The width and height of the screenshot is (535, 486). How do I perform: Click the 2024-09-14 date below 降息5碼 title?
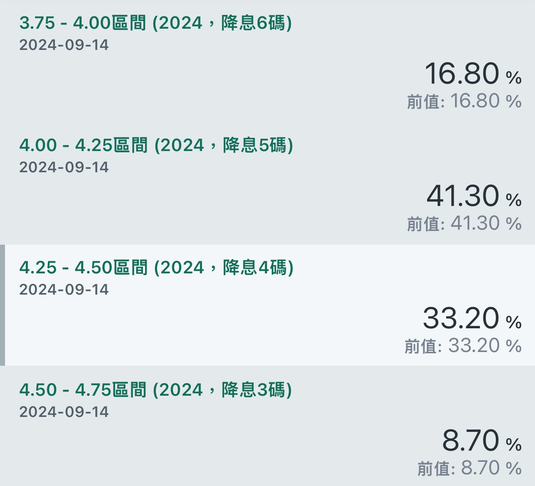(64, 167)
